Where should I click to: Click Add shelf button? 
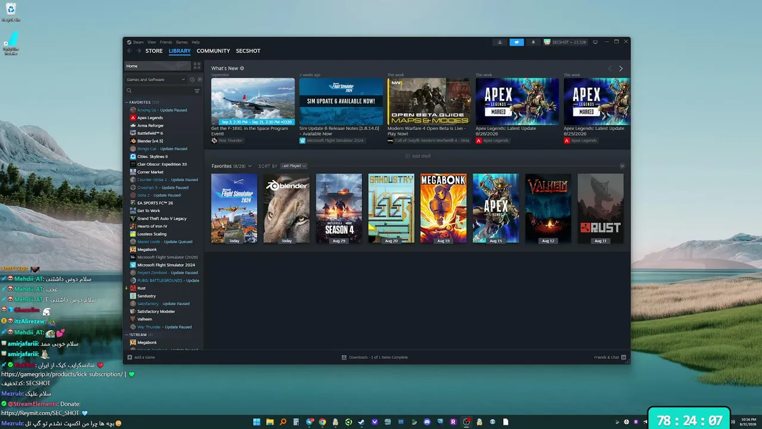[417, 156]
